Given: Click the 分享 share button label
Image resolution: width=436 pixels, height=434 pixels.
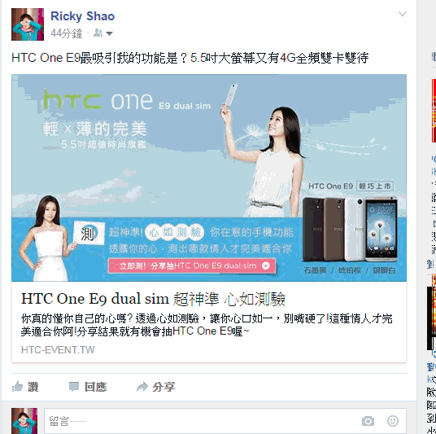Looking at the screenshot, I should [x=163, y=387].
